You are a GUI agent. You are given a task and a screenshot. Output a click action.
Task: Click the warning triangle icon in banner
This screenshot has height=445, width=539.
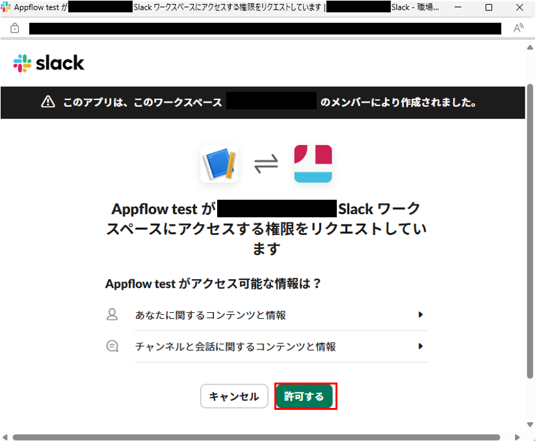(48, 101)
